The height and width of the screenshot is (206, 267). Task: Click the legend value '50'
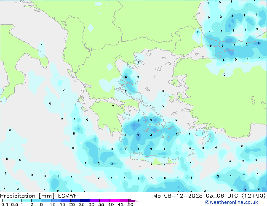pos(130,204)
